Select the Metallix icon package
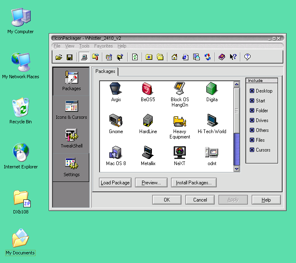 (148, 156)
